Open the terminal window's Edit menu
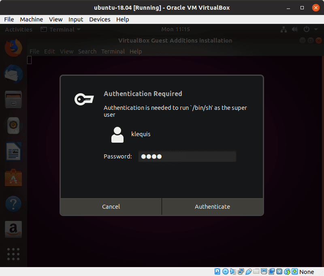The image size is (324, 276). [x=49, y=51]
